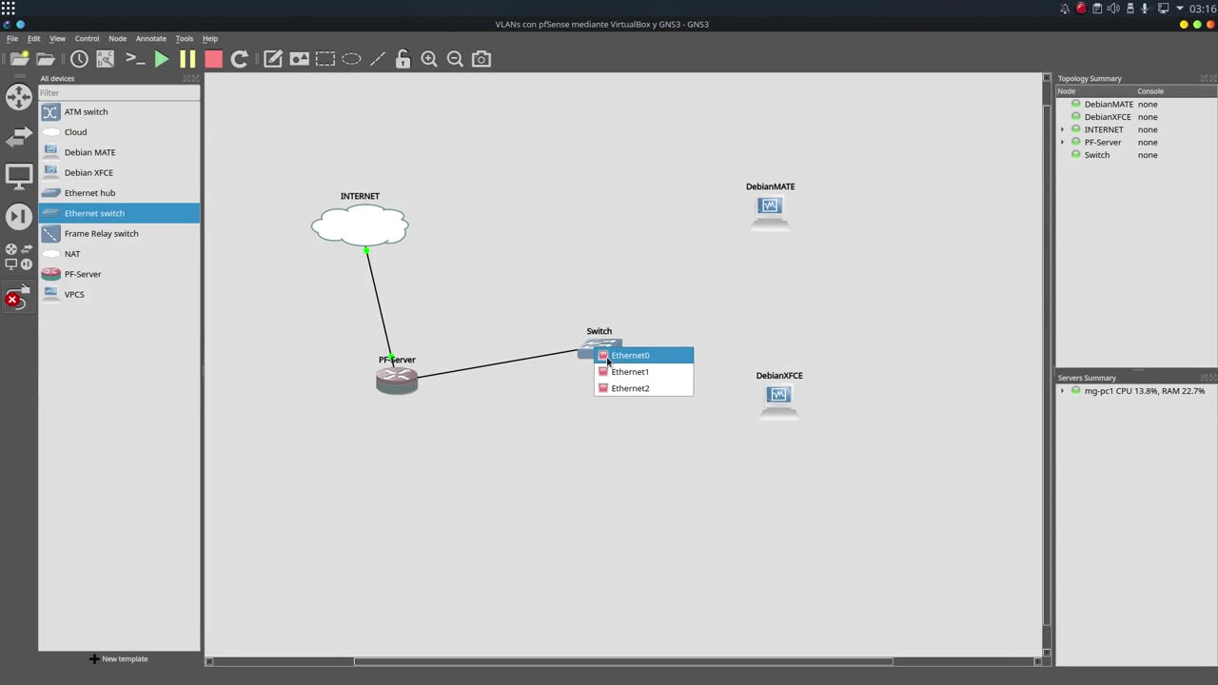The height and width of the screenshot is (685, 1218).
Task: Select DebianXFCE row in Topology Summary
Action: click(1136, 117)
